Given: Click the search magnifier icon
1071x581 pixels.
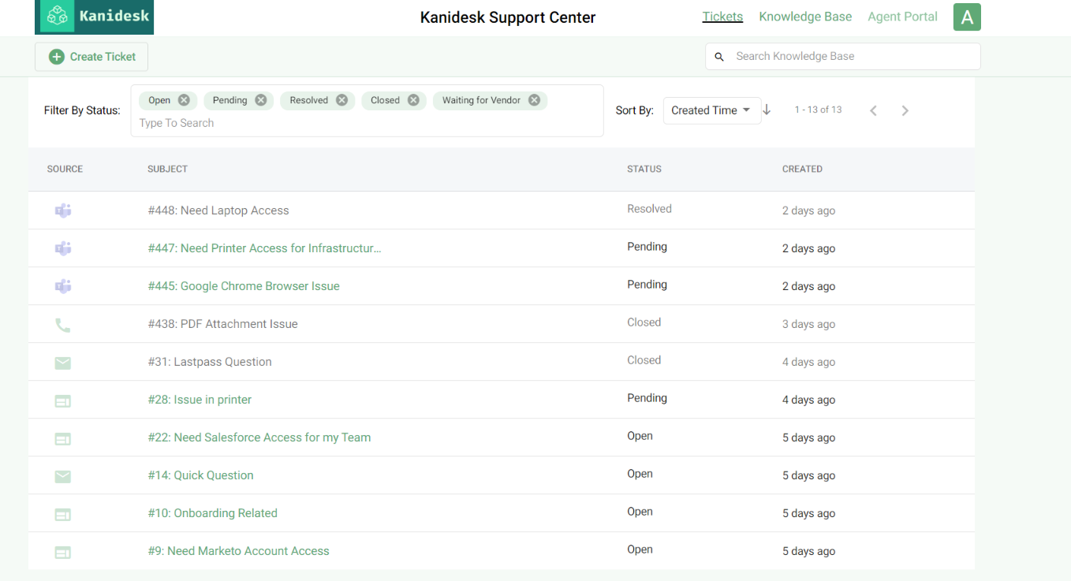Looking at the screenshot, I should click(x=719, y=57).
